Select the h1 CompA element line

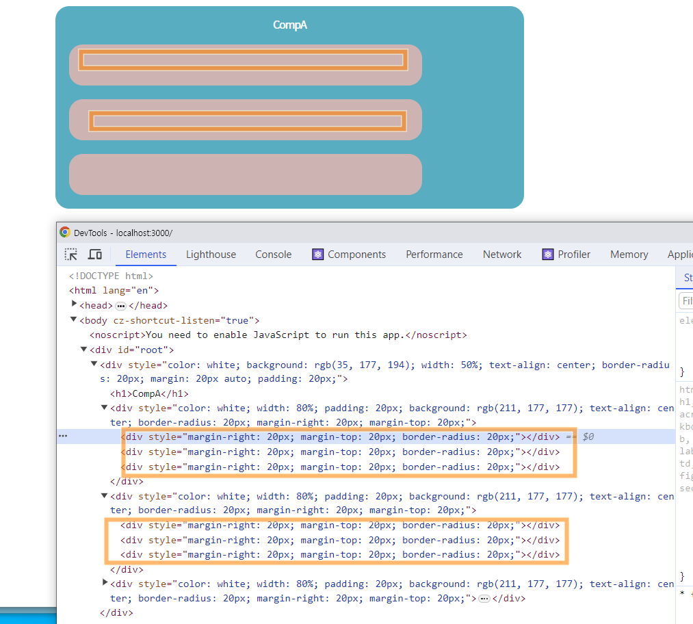click(149, 394)
